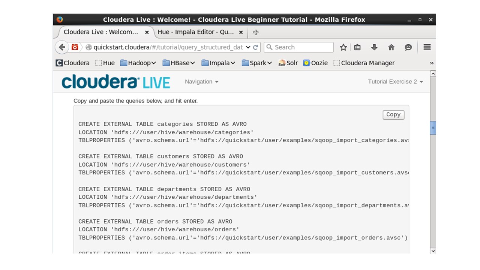Click the Search input field
480x270 pixels.
tap(298, 47)
